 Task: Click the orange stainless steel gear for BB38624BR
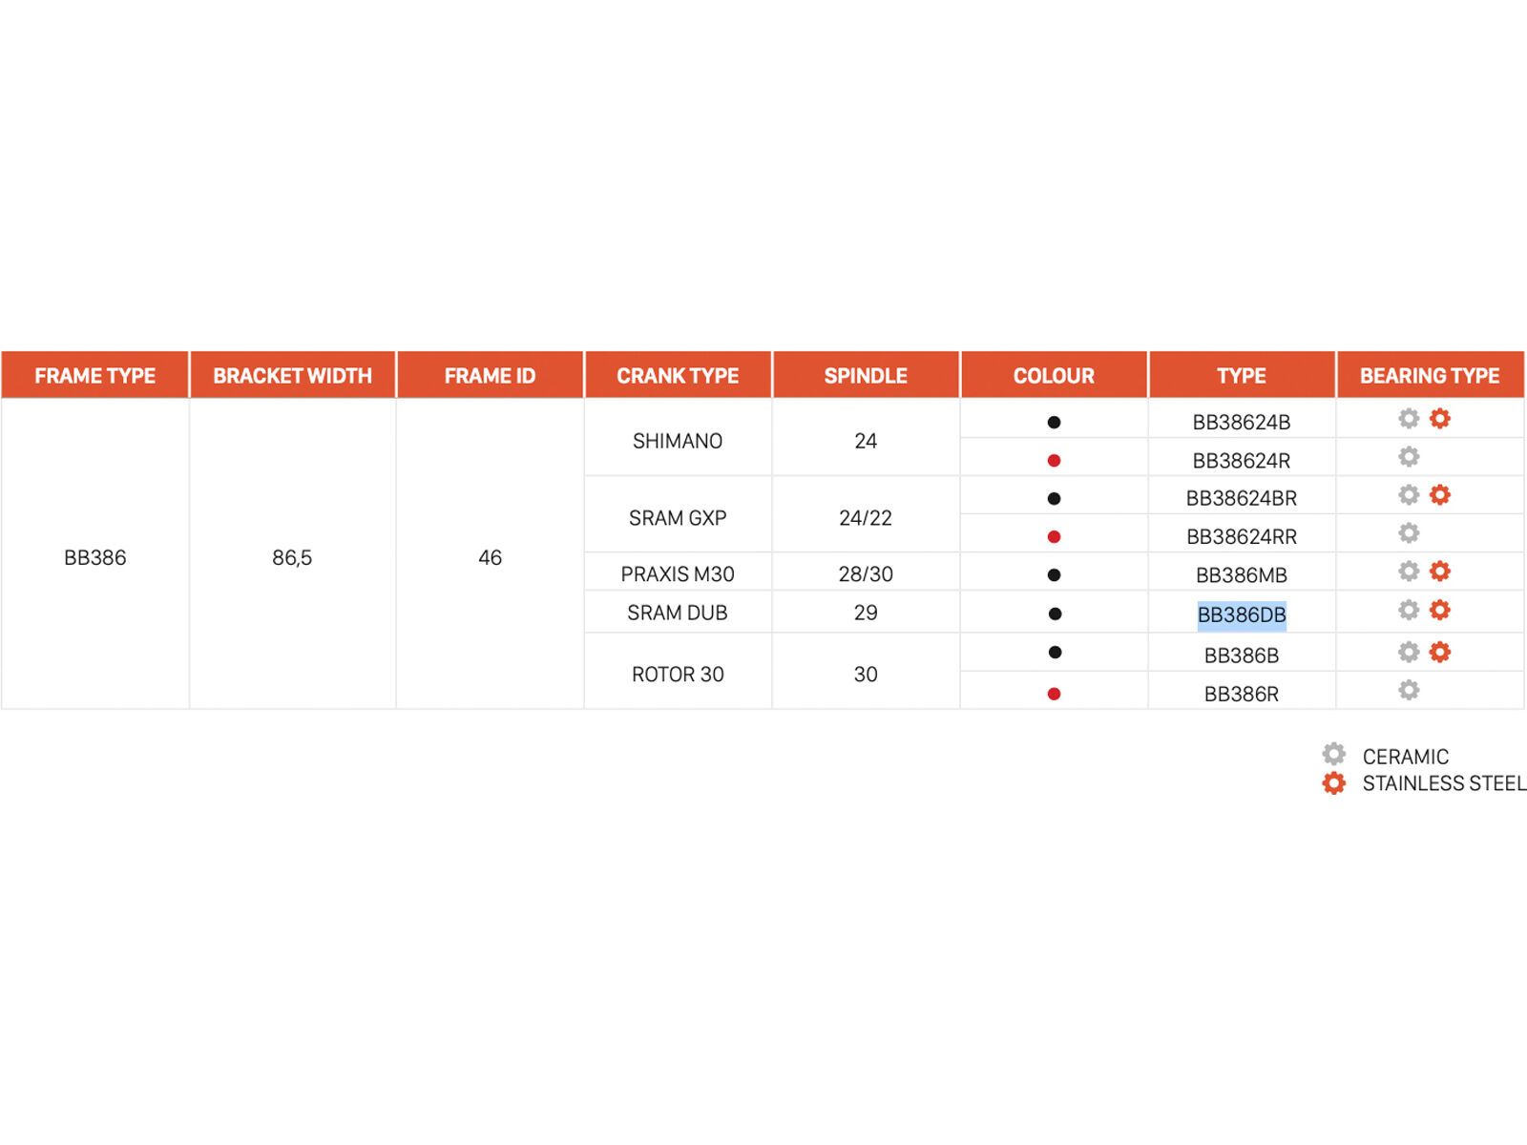[x=1440, y=494]
